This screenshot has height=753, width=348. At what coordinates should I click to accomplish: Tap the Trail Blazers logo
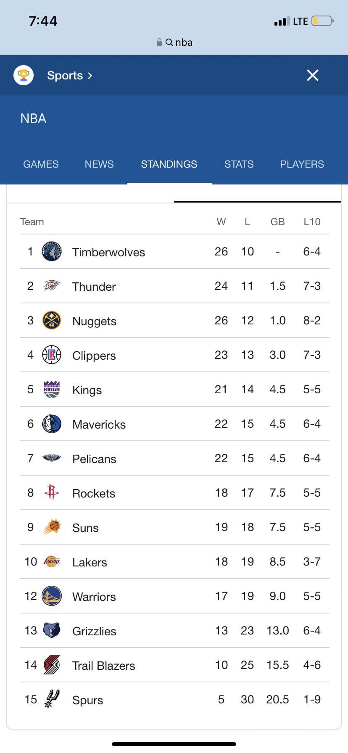point(52,665)
